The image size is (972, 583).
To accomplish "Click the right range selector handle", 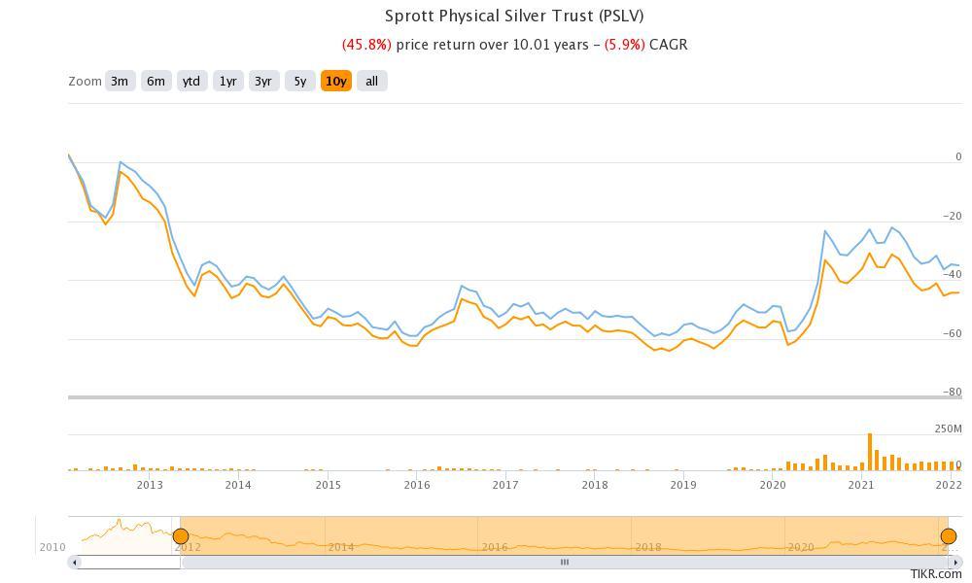I will point(948,535).
